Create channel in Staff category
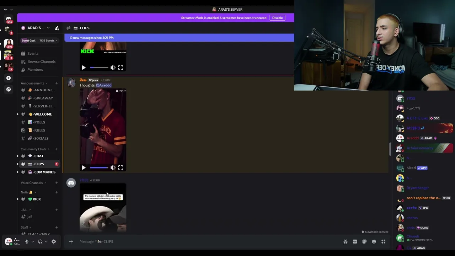The height and width of the screenshot is (256, 455). click(x=57, y=227)
